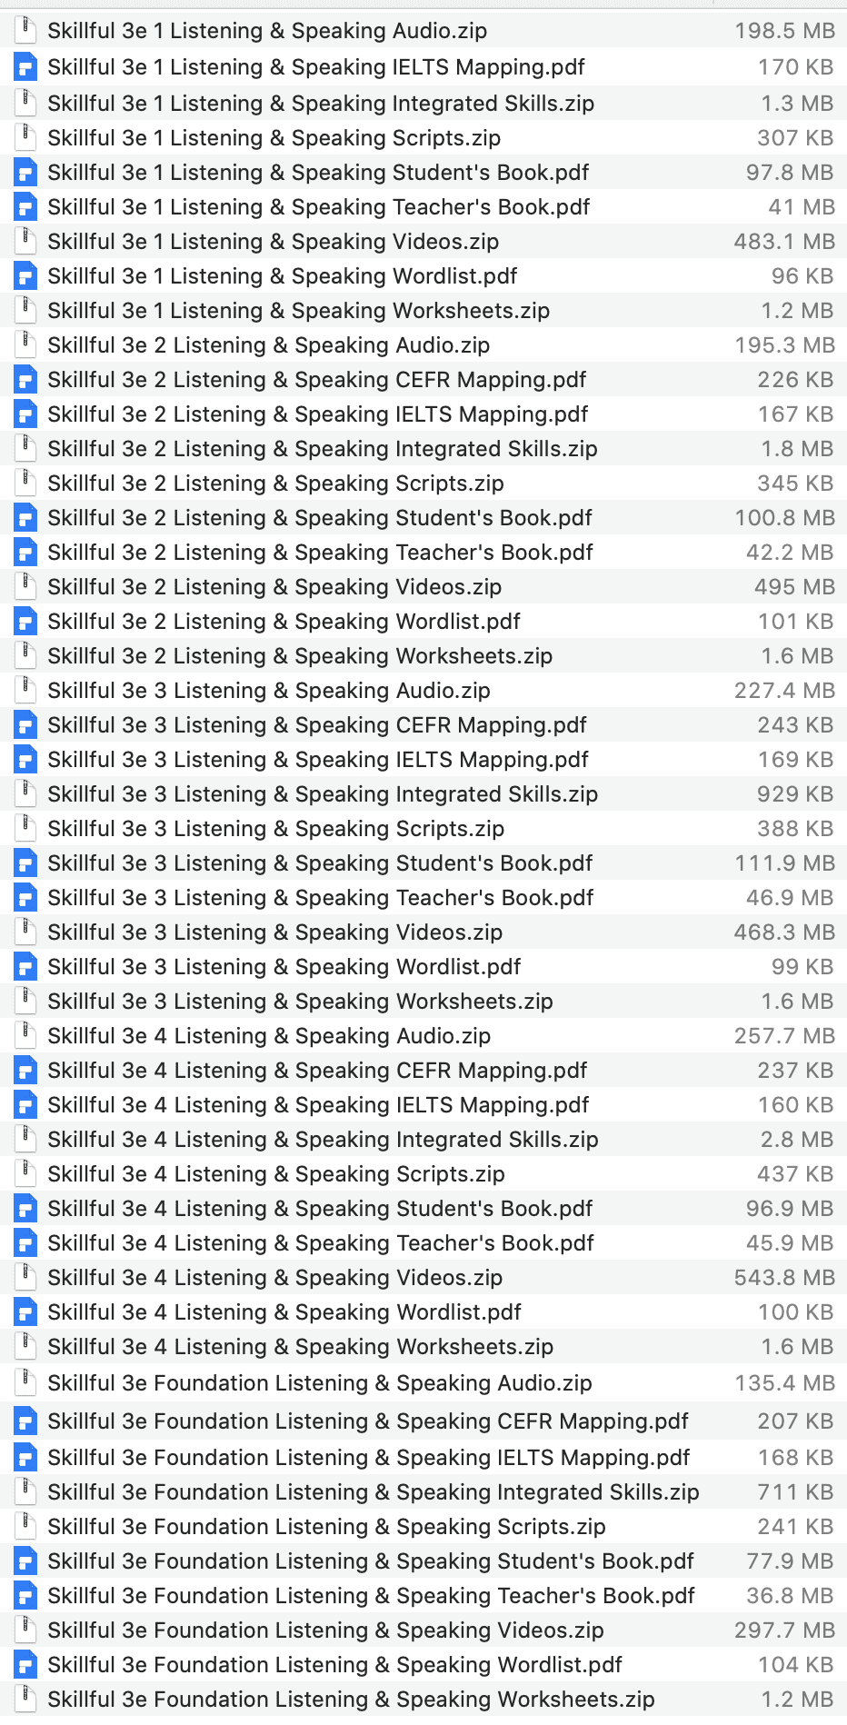
Task: Select file name Skillful 3e 3 IELTS Mapping.pdf
Action: pyautogui.click(x=318, y=760)
